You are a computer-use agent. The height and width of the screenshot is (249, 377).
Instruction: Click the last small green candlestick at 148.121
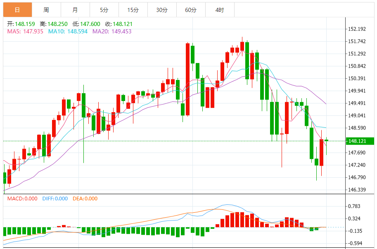click(x=326, y=141)
